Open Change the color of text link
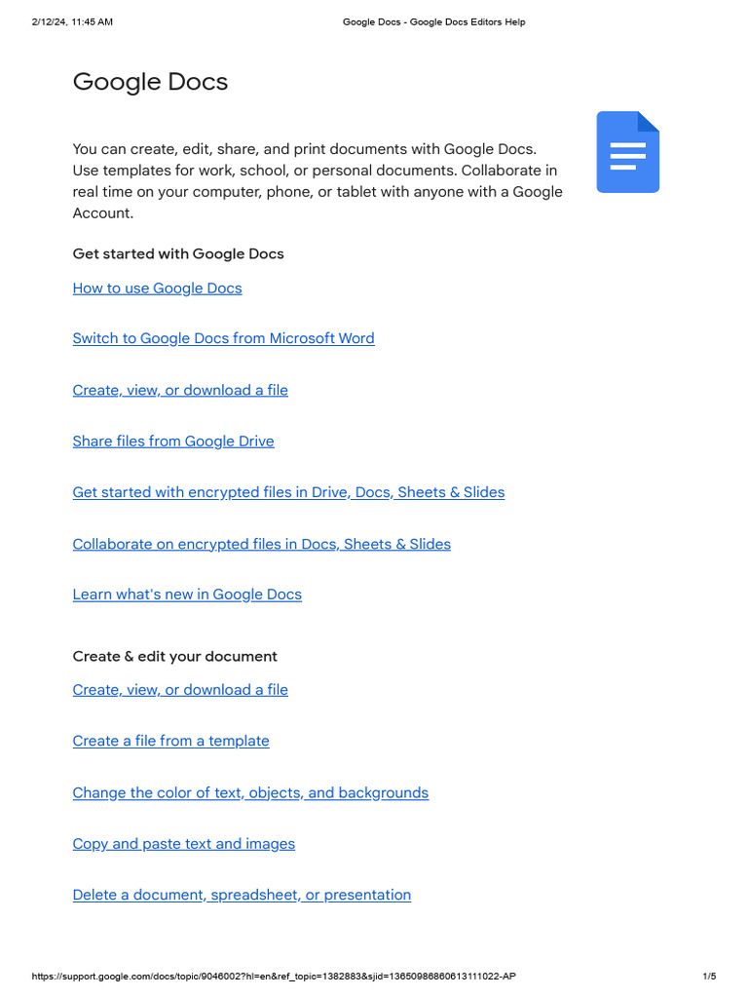The image size is (748, 998). [250, 793]
